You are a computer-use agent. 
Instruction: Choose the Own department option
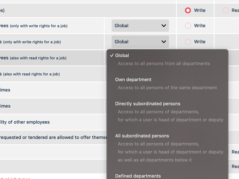(133, 80)
